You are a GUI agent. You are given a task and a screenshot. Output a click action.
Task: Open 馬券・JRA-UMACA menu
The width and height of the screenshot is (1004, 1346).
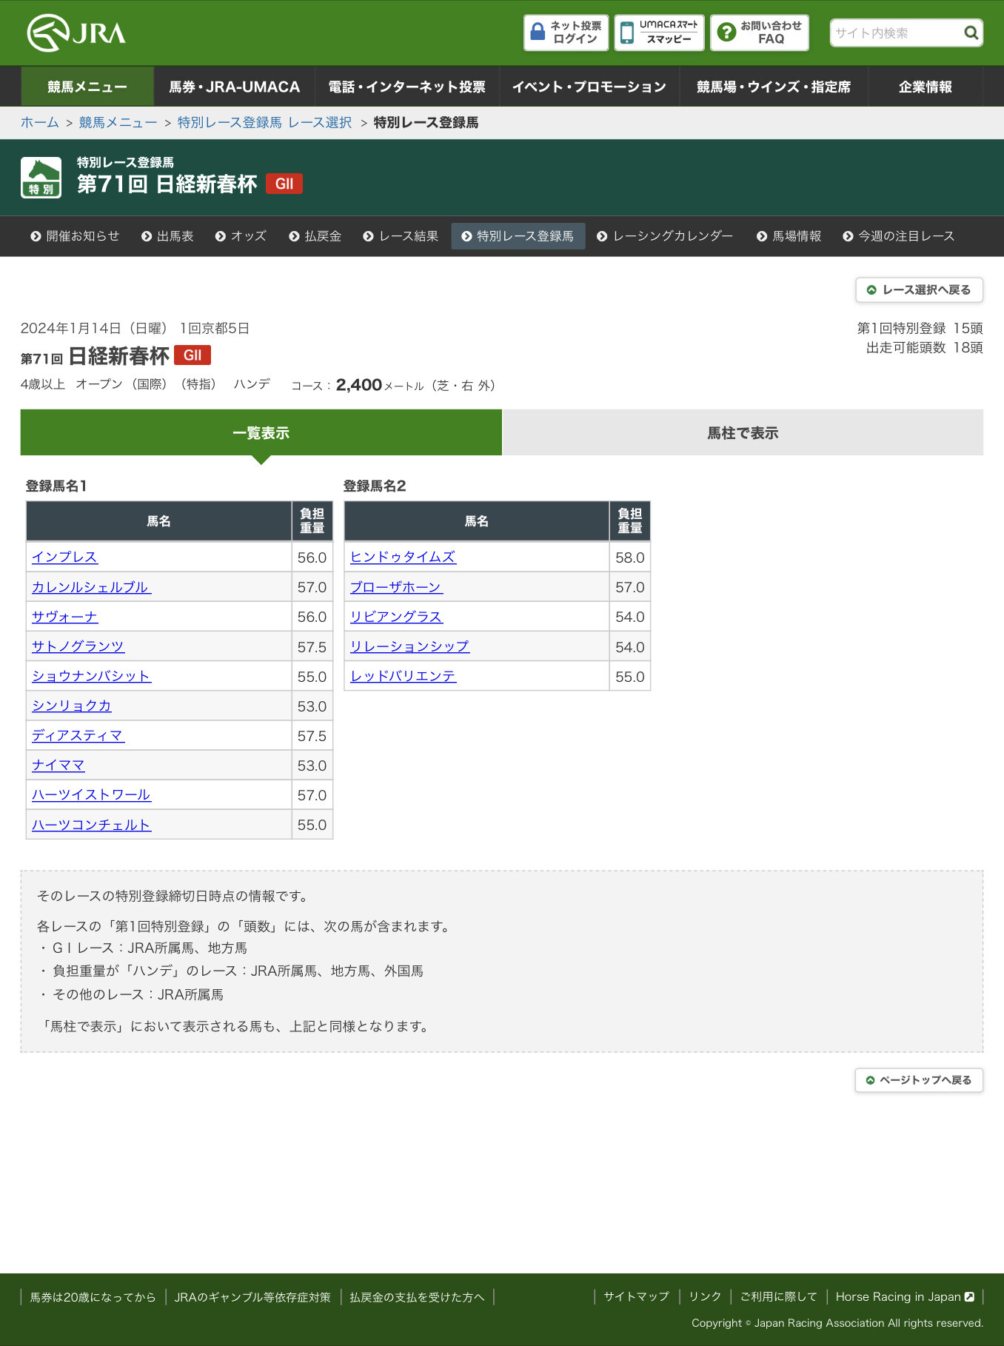tap(234, 87)
